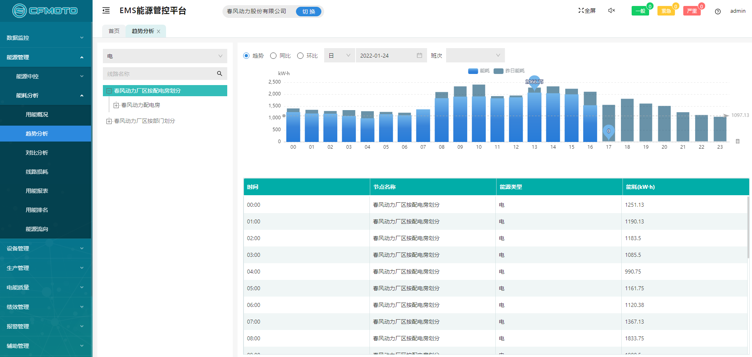Image resolution: width=752 pixels, height=357 pixels.
Task: Click the red 严重 alarm badge
Action: click(692, 11)
